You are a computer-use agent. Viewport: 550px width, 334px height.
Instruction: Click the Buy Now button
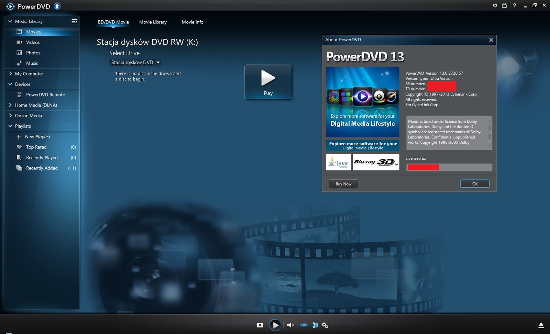[x=343, y=184]
